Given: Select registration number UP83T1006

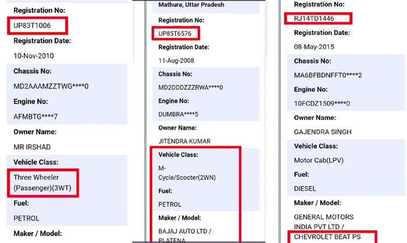Looking at the screenshot, I should 32,26.
